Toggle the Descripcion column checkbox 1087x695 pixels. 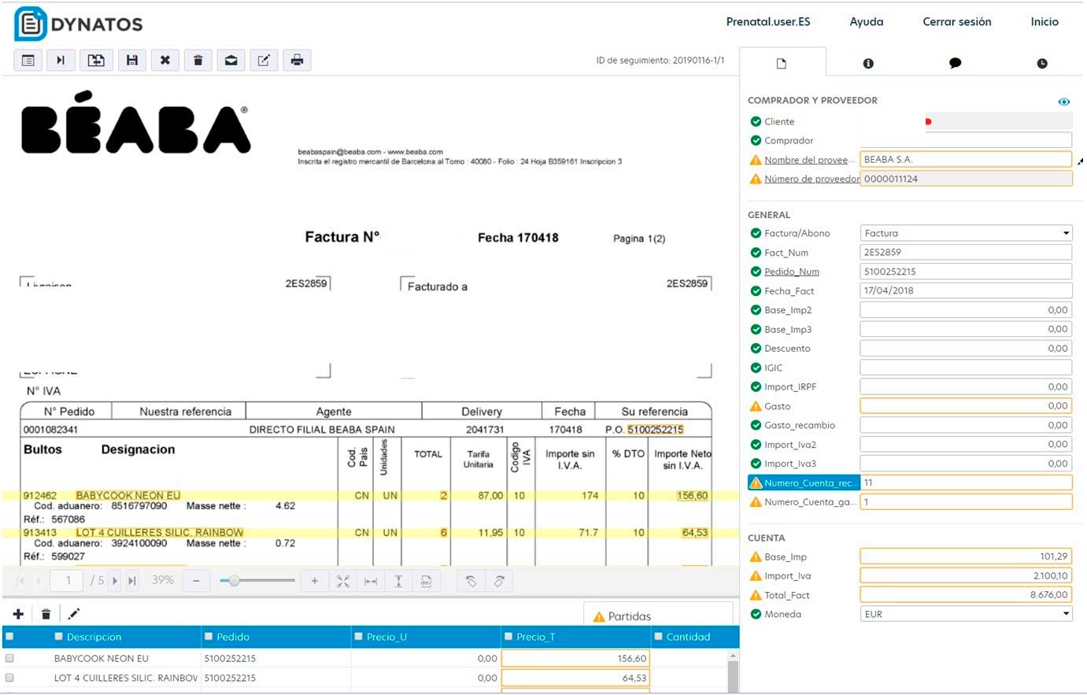(x=59, y=636)
